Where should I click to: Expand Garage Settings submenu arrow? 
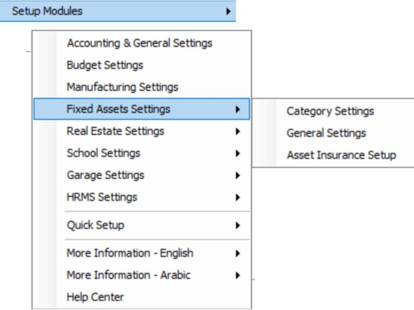point(237,175)
